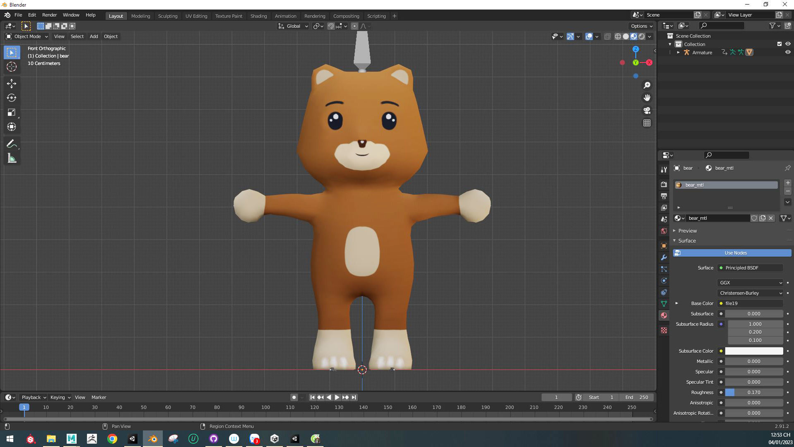
Task: Open the Render menu
Action: (49, 15)
